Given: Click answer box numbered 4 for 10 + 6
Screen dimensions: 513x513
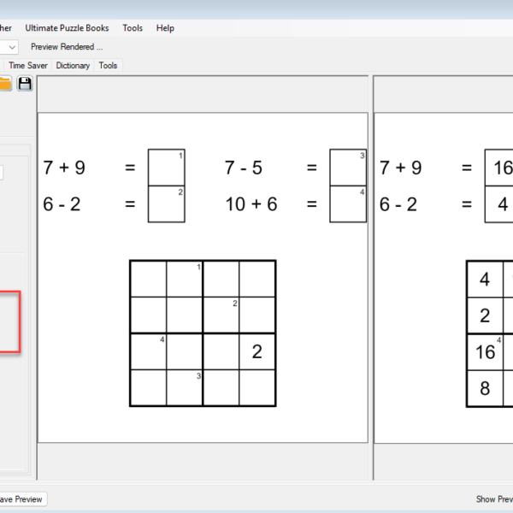Looking at the screenshot, I should click(348, 204).
